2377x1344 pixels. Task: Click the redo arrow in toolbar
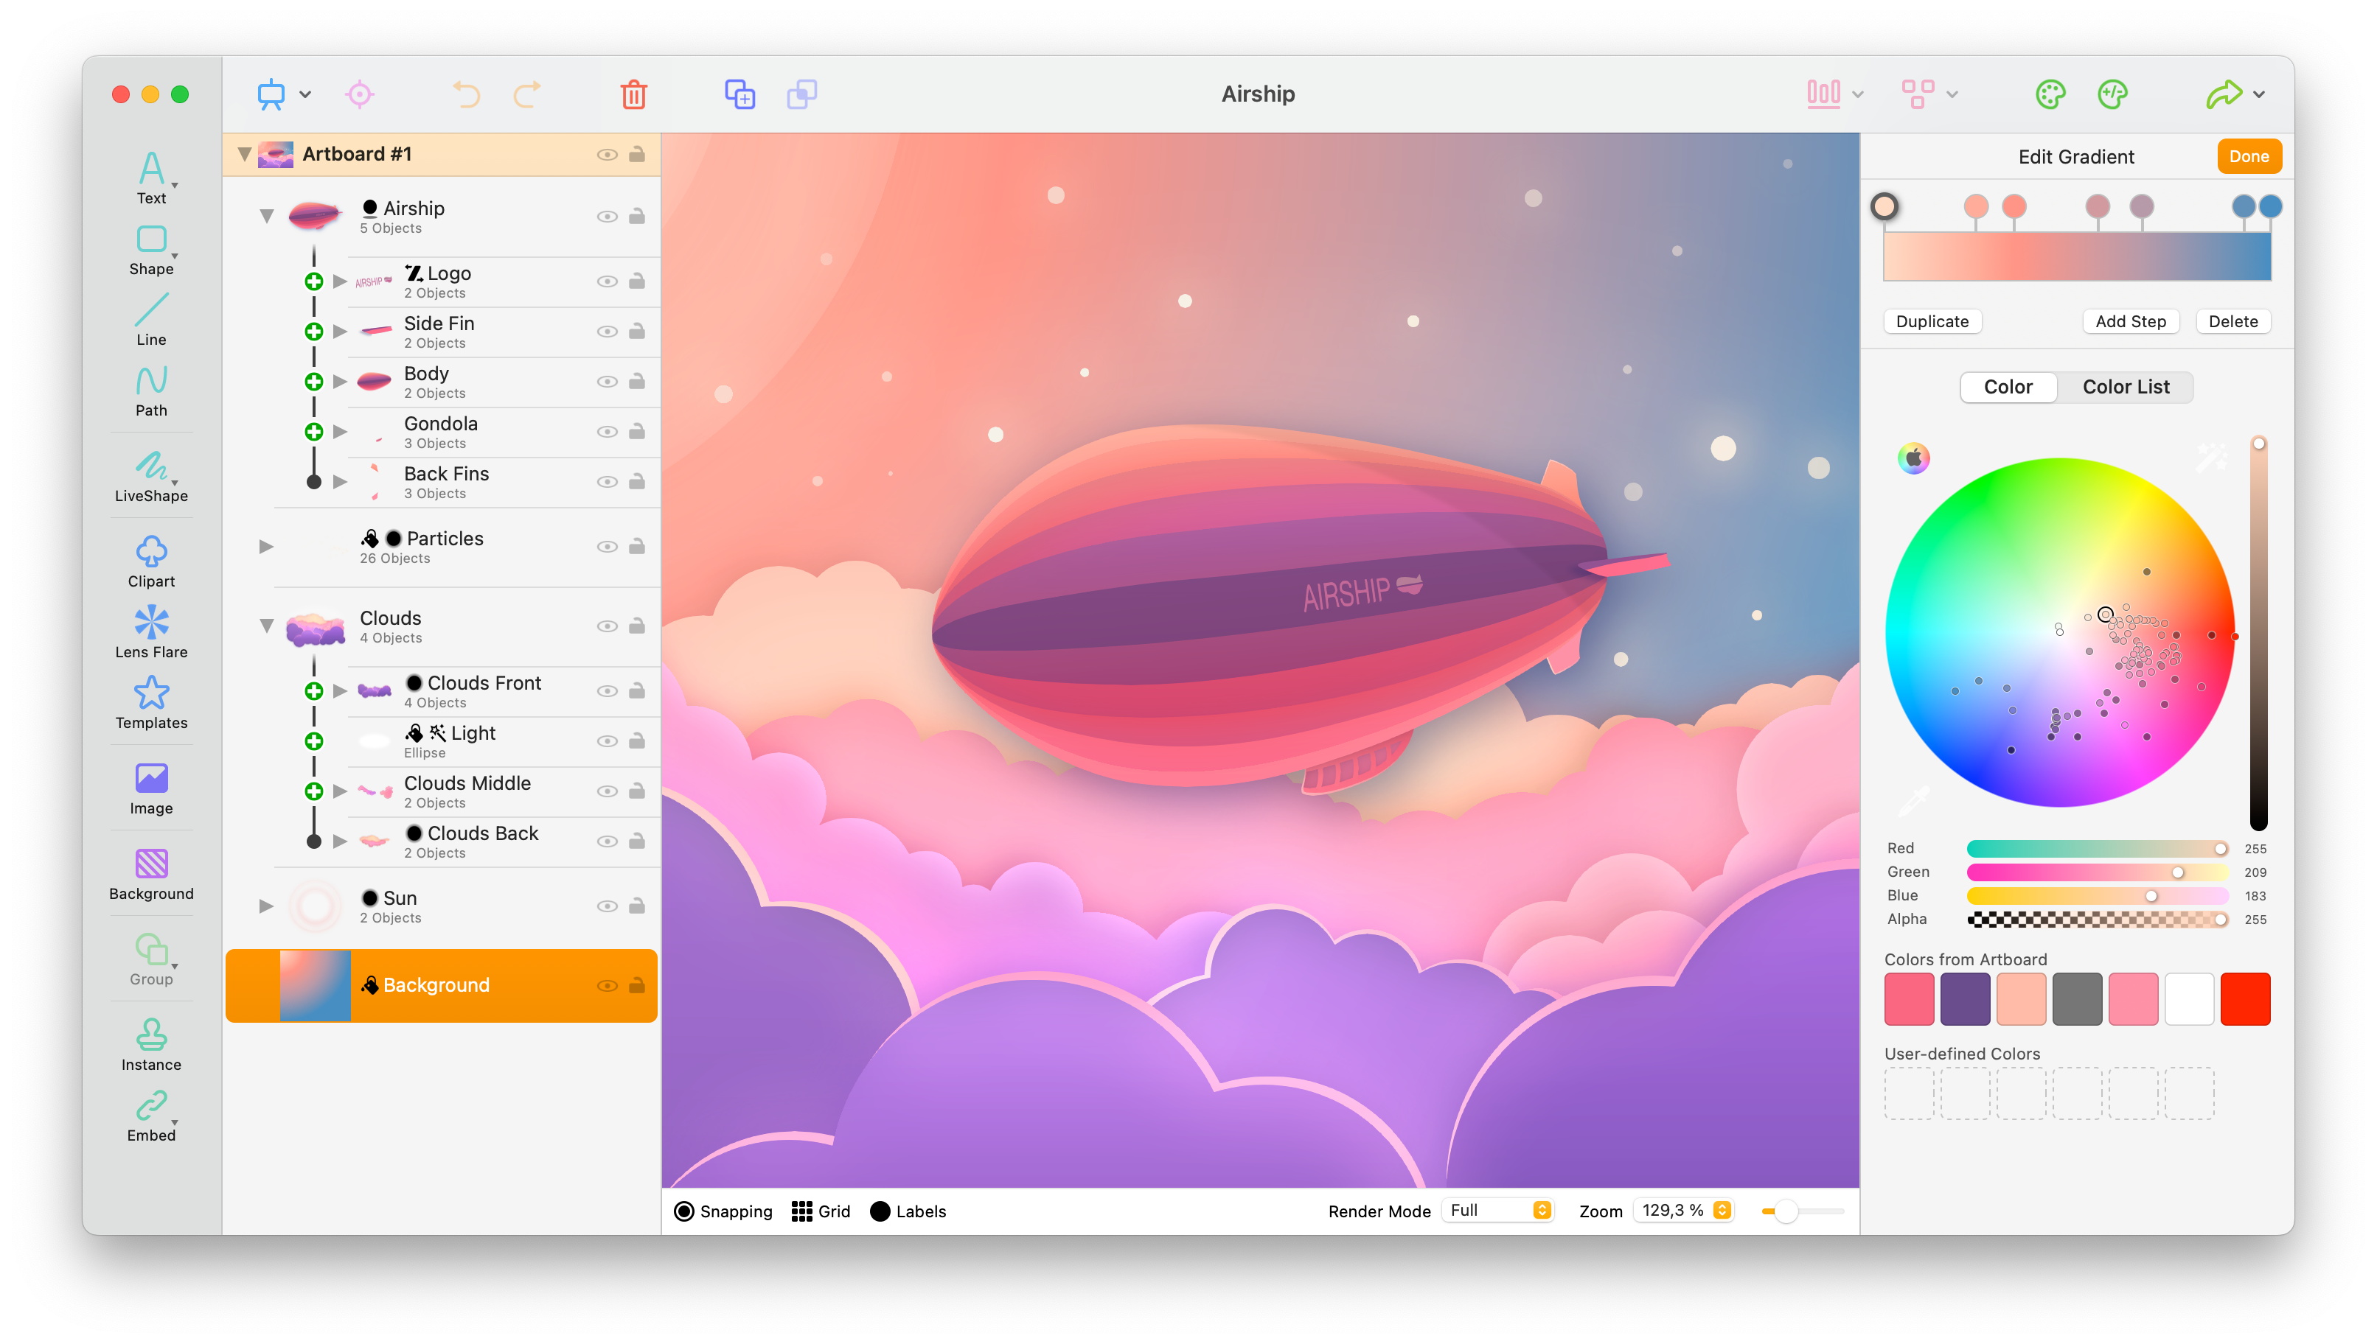pos(527,94)
